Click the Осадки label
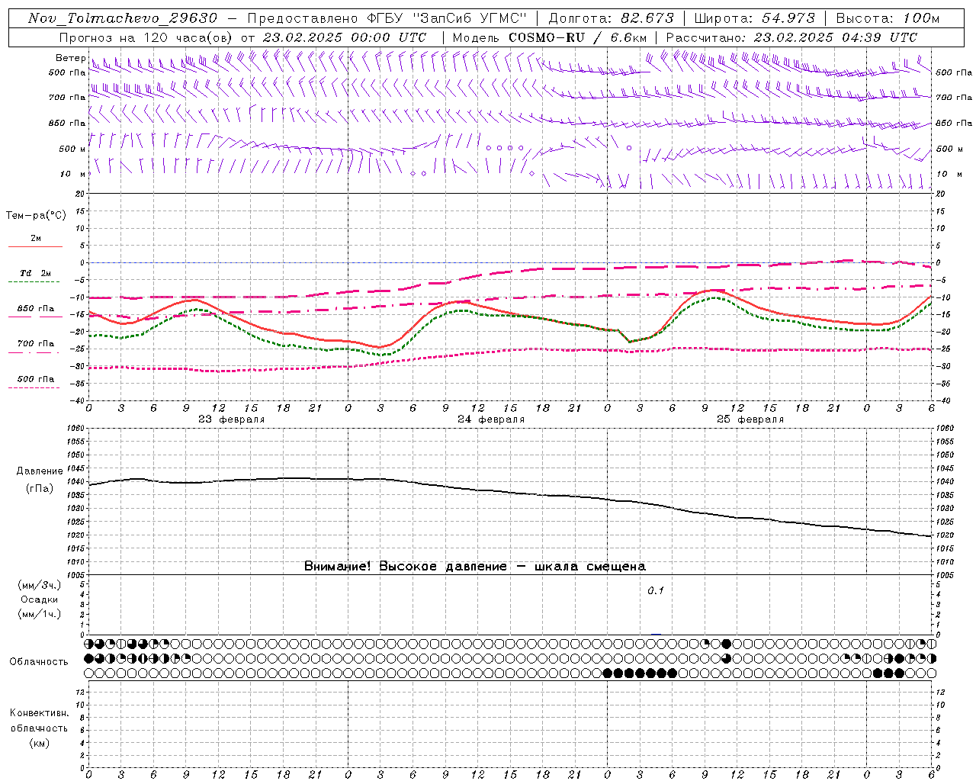The width and height of the screenshot is (976, 781). (40, 599)
